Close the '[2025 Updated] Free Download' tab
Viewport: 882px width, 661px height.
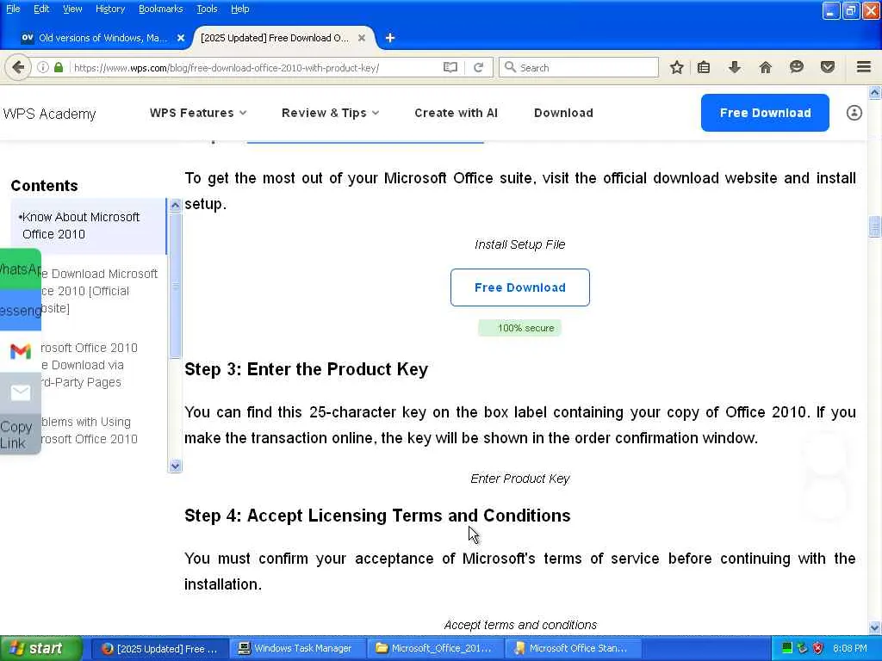click(x=362, y=38)
